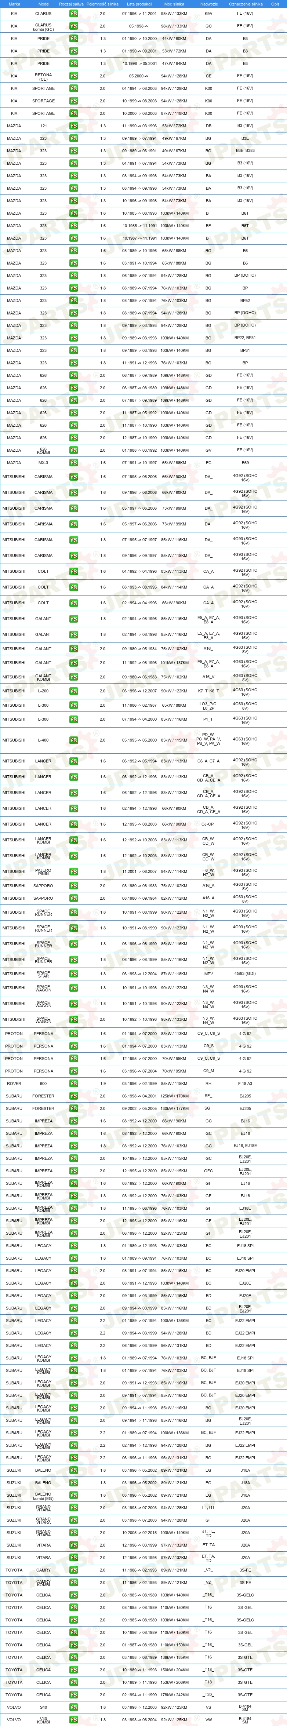Select the 'FT, HT' body cell
The width and height of the screenshot is (287, 1726).
click(x=208, y=1508)
